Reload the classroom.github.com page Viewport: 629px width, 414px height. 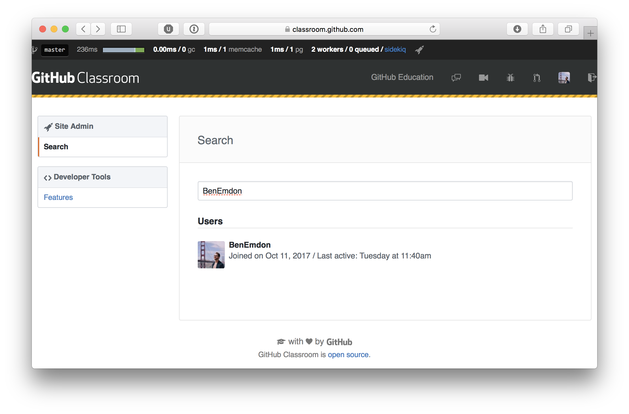click(x=433, y=29)
